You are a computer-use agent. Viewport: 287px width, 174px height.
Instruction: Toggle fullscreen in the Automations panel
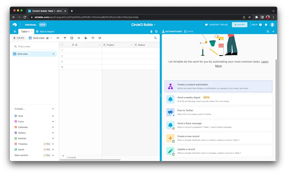[x=268, y=31]
